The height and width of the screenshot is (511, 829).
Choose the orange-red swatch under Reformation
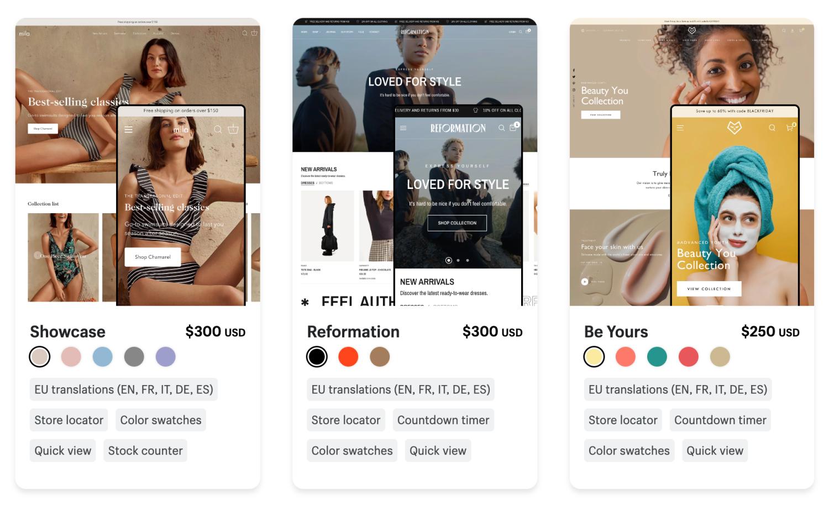[x=348, y=357]
